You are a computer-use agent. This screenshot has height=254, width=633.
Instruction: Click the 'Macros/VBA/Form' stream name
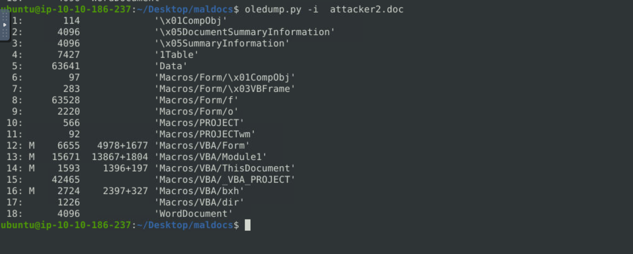pos(202,146)
